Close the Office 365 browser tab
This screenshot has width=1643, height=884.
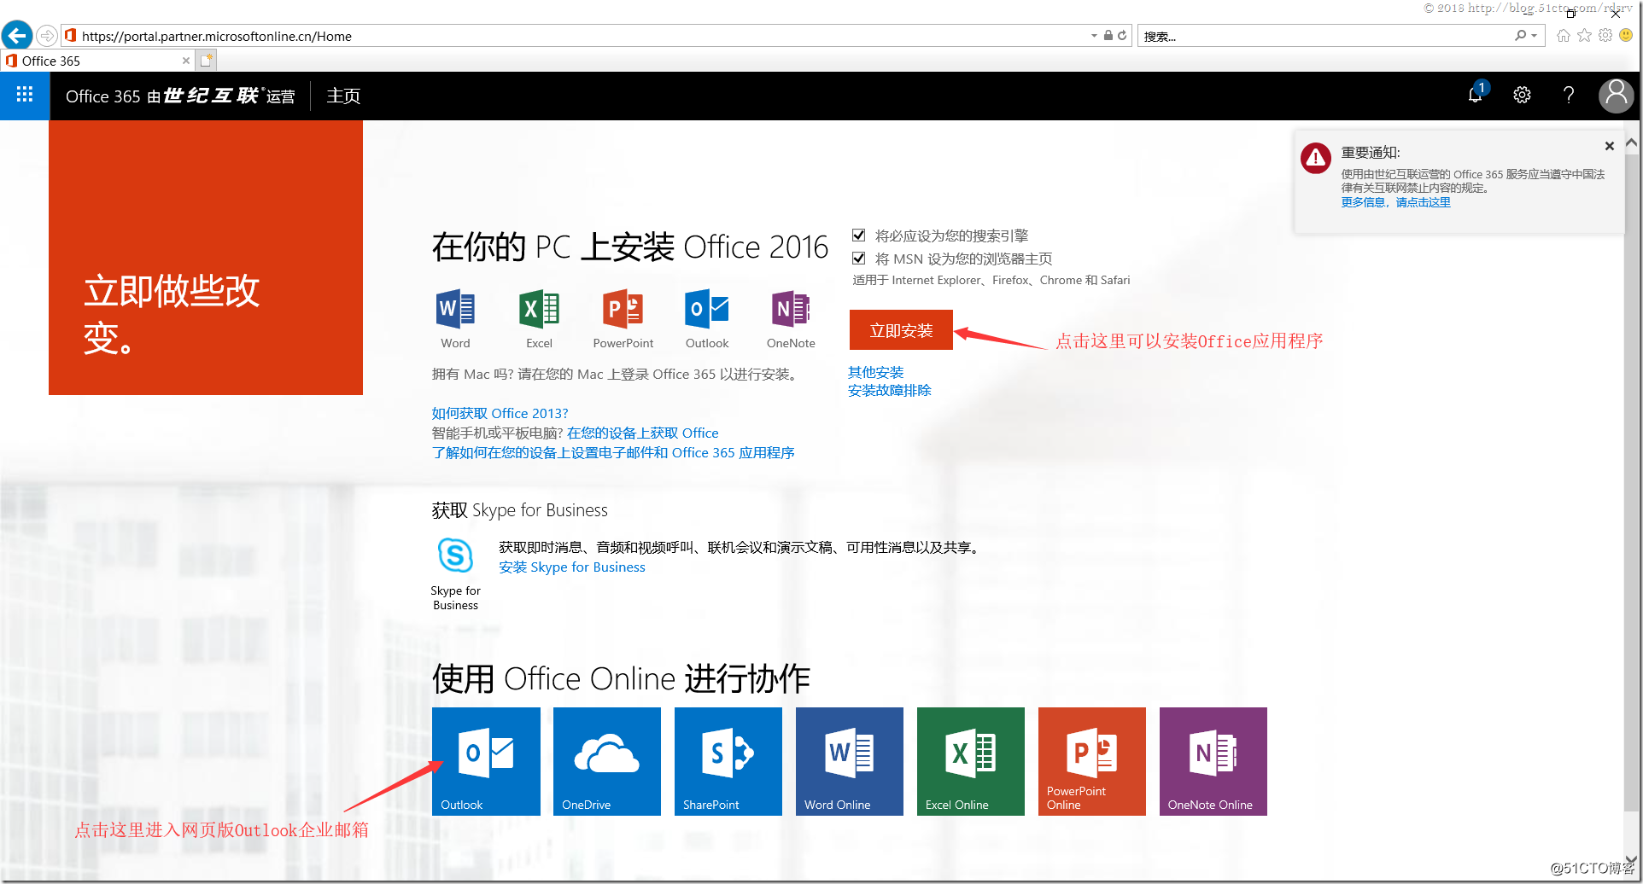click(x=186, y=61)
